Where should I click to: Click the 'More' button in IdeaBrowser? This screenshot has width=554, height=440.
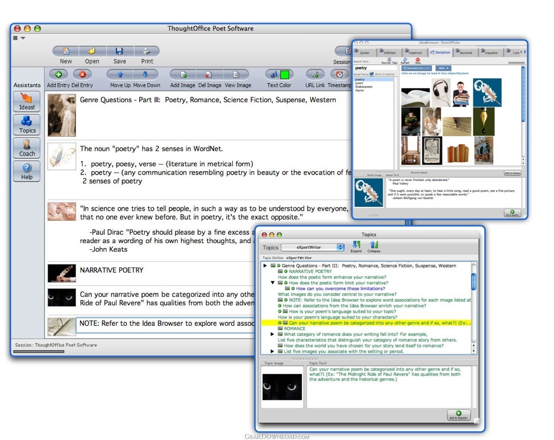443,68
